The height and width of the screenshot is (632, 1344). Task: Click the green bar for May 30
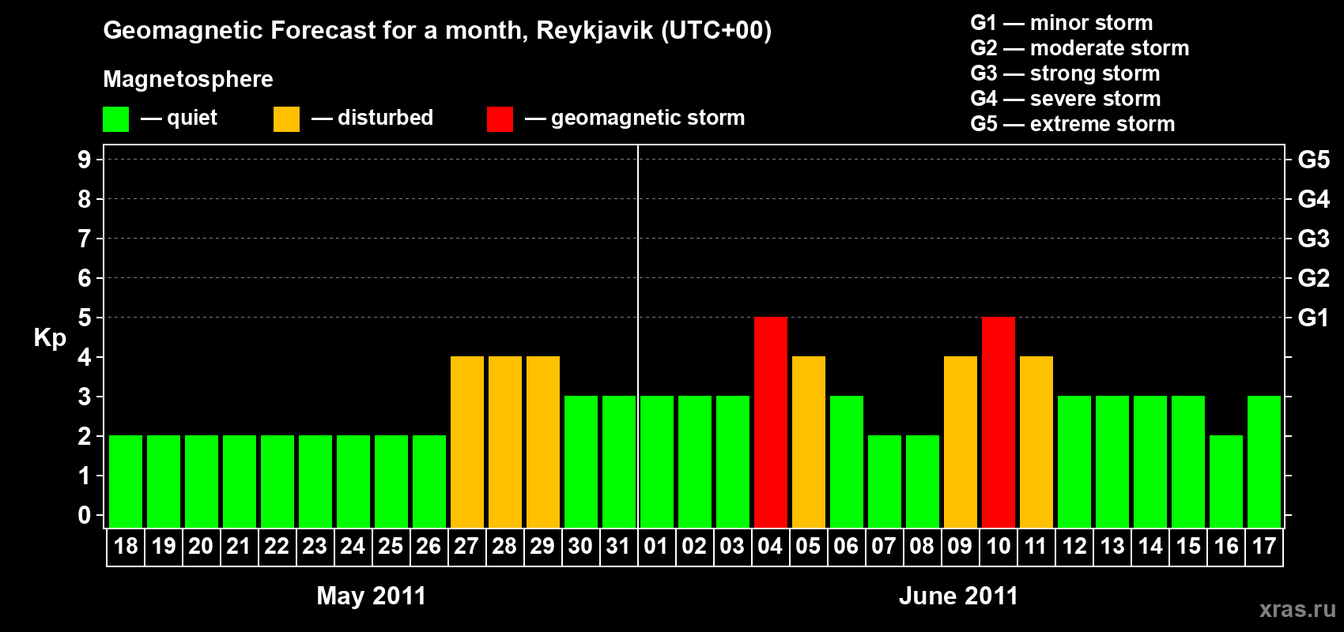581,461
